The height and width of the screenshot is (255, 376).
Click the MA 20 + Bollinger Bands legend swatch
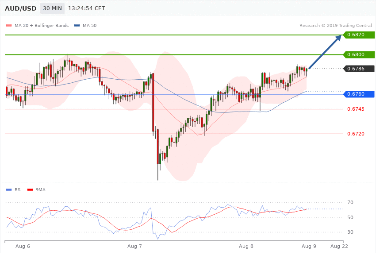9,25
